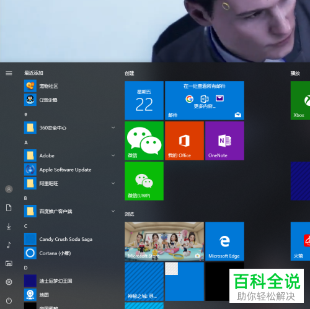Open the Settings gear icon
Viewport: 310px width, 309px height.
pos(9,282)
